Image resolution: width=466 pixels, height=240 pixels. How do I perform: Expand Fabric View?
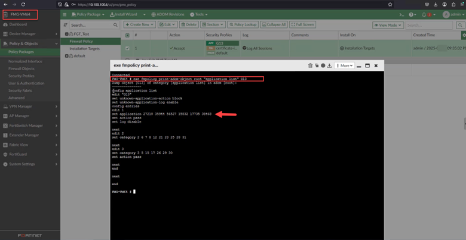(x=30, y=145)
